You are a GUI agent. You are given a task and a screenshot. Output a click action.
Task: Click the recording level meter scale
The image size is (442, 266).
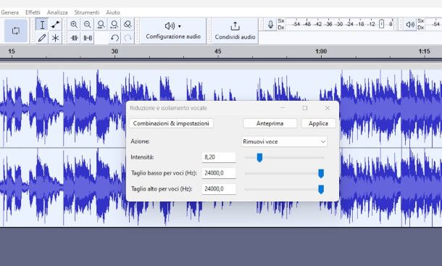tap(340, 25)
